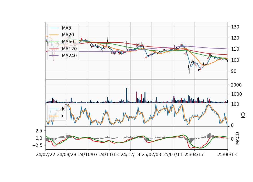Click the MA20 legend label

(68, 35)
